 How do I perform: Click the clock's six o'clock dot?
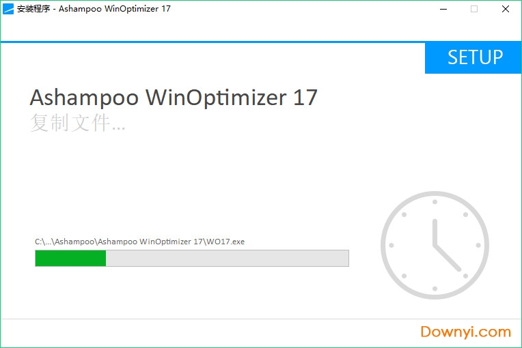[x=435, y=289]
